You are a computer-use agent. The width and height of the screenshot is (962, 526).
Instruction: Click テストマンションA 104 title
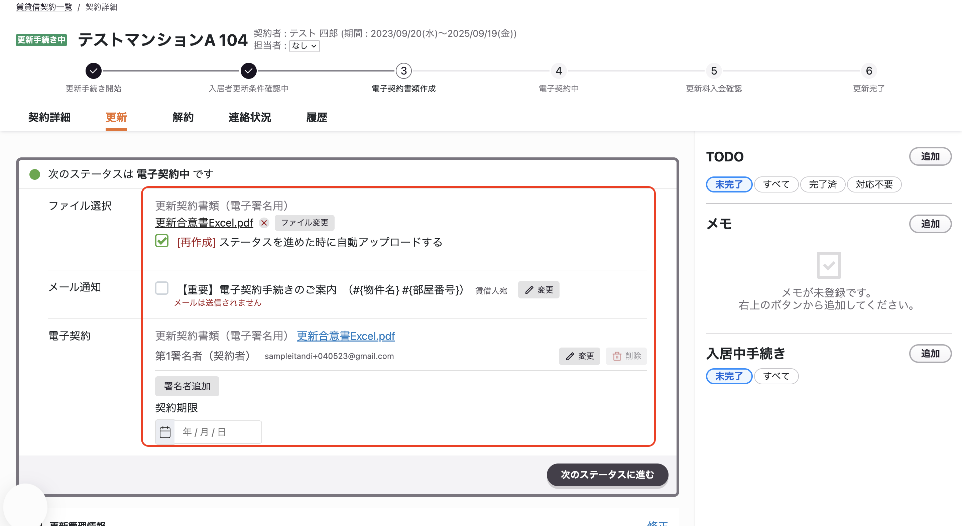click(163, 40)
